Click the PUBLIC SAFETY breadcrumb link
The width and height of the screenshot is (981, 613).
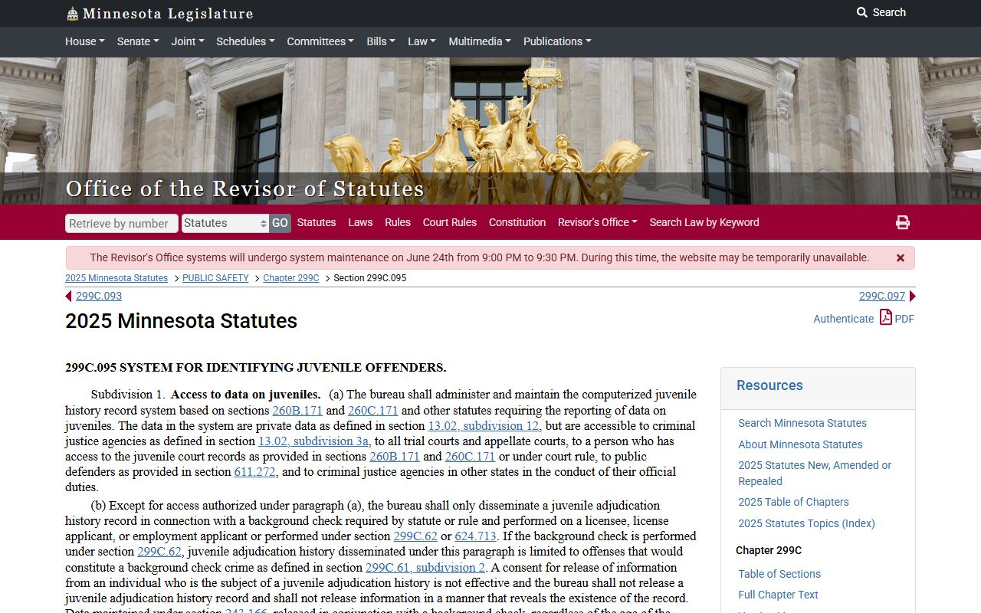tap(215, 278)
